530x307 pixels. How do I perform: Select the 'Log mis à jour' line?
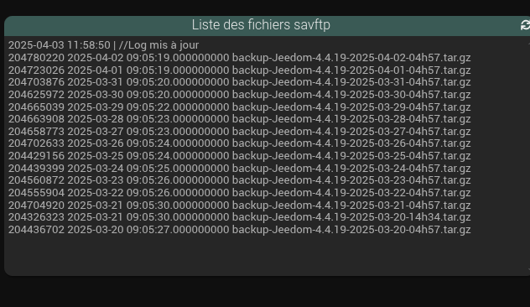[x=103, y=45]
